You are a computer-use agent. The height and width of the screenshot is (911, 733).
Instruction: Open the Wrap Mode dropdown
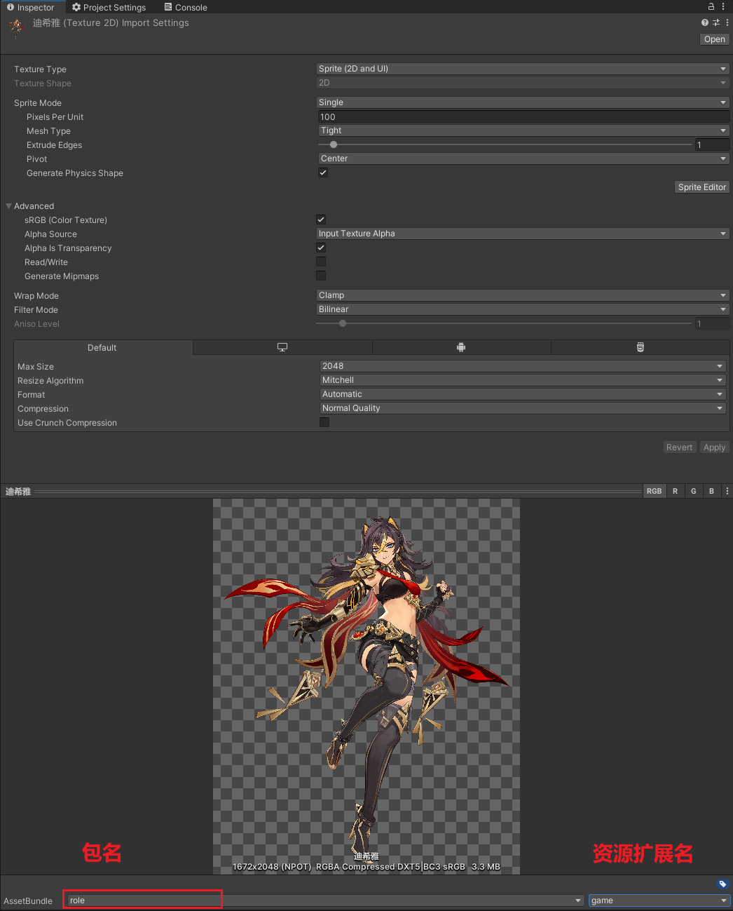pyautogui.click(x=523, y=295)
